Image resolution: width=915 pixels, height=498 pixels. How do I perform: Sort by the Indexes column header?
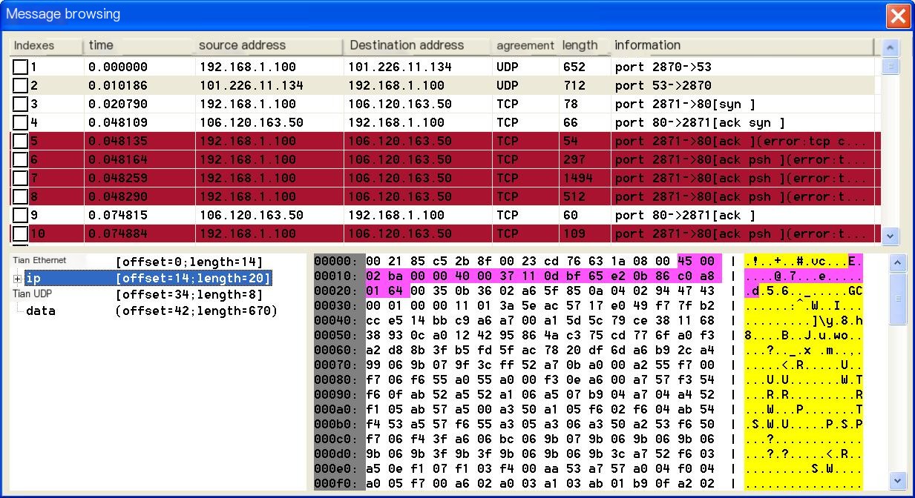click(46, 45)
